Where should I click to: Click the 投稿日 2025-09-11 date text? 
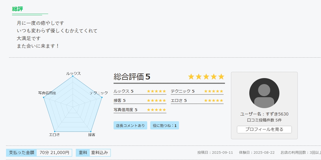click(215, 152)
